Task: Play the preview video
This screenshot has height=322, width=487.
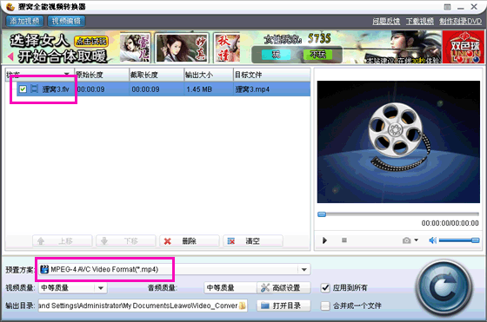Action: point(324,240)
